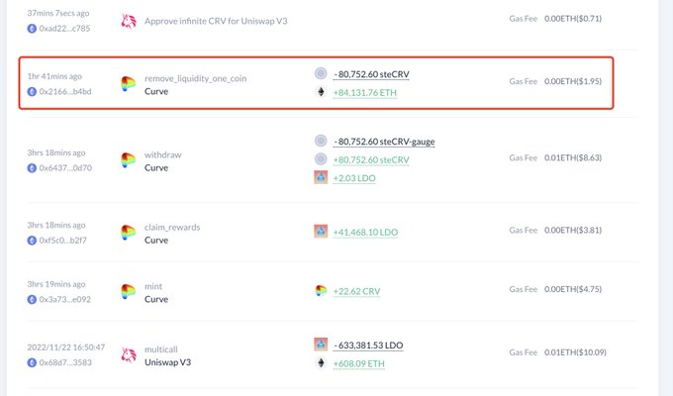
Task: Click the 'Curve' label under remove_liquidity_one_coin
Action: [x=156, y=91]
